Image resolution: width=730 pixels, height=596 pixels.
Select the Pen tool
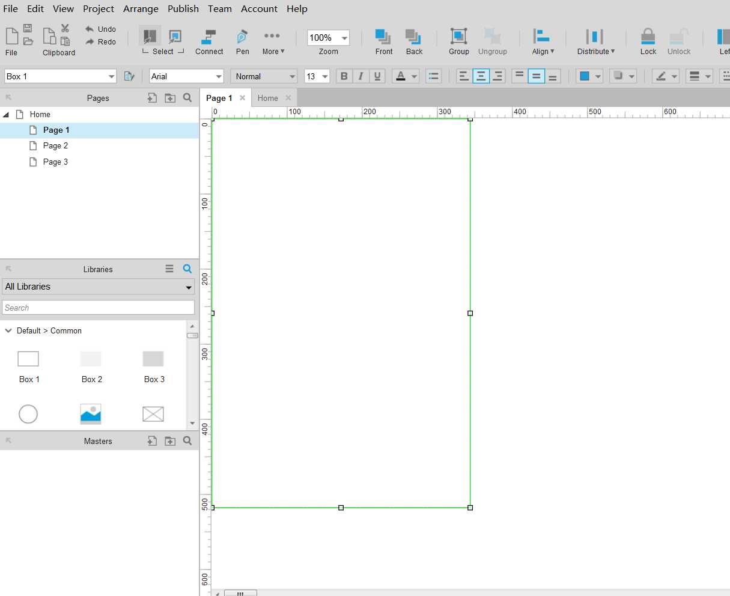[x=242, y=41]
